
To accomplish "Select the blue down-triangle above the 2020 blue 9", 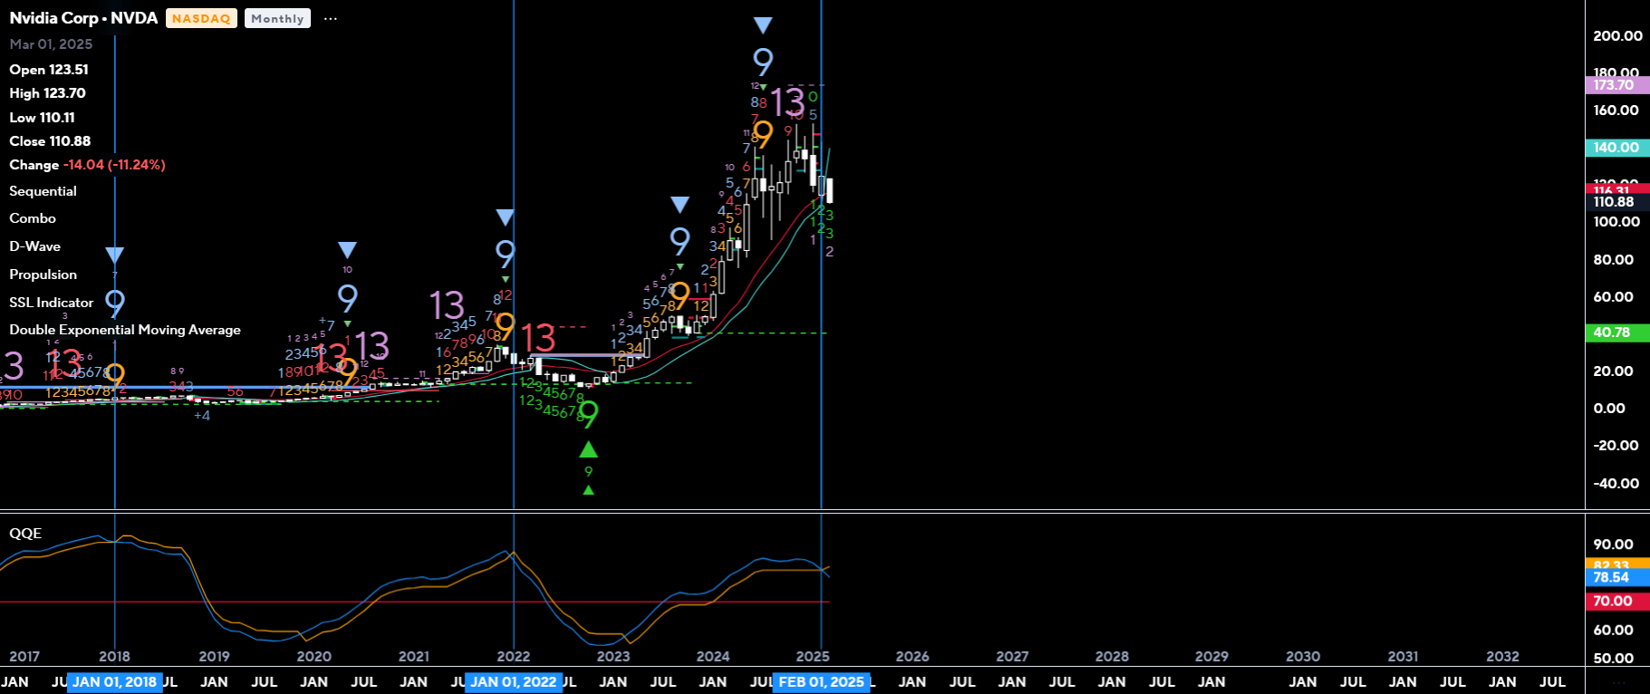I will (347, 249).
